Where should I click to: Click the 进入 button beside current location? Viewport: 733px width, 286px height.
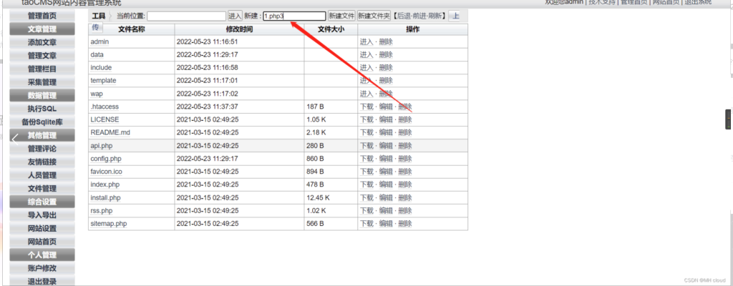point(235,15)
